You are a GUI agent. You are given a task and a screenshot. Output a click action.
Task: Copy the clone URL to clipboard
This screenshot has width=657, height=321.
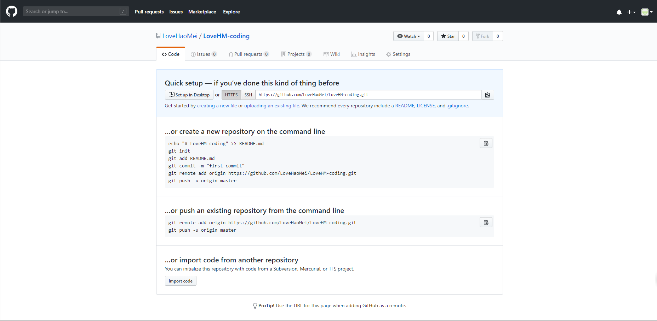(x=487, y=95)
